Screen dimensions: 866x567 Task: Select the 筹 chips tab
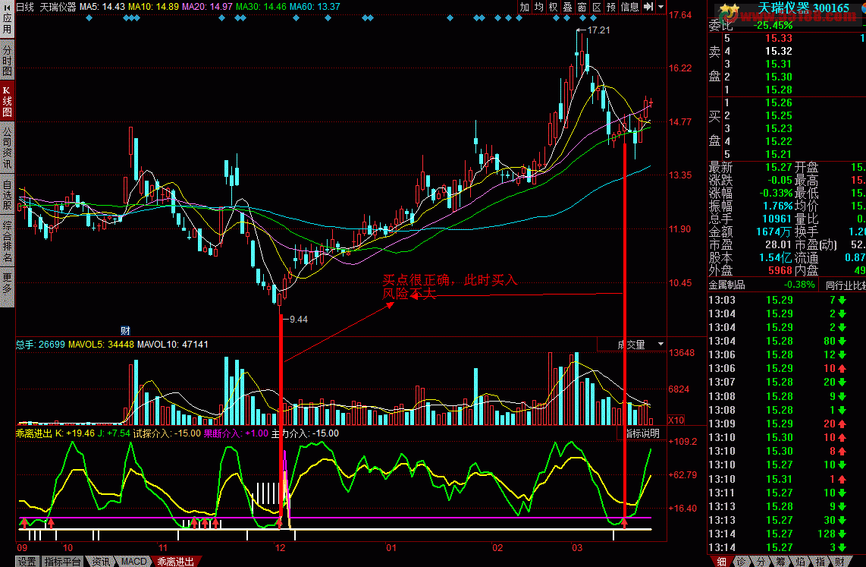780,562
